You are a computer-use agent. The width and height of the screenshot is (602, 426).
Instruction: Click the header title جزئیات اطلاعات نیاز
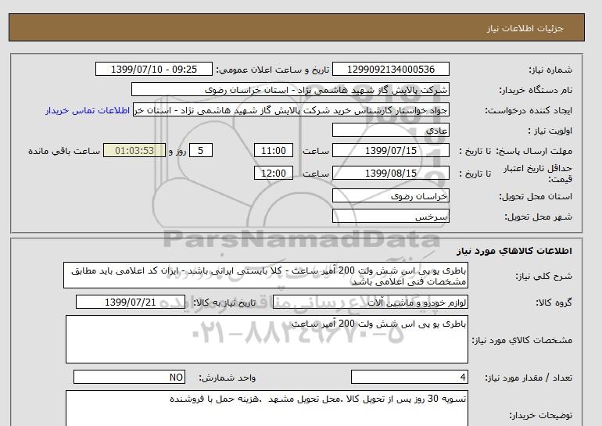[525, 28]
